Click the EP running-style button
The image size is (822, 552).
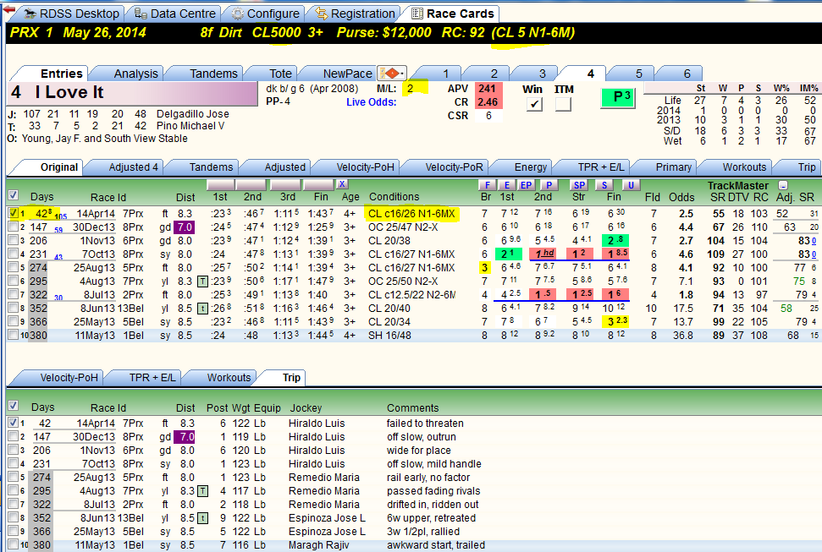[526, 185]
